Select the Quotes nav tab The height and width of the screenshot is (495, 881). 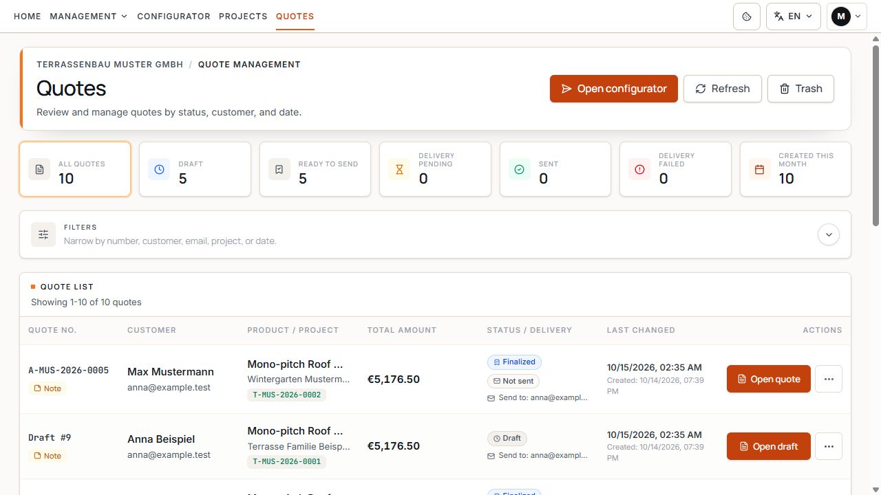pos(295,16)
